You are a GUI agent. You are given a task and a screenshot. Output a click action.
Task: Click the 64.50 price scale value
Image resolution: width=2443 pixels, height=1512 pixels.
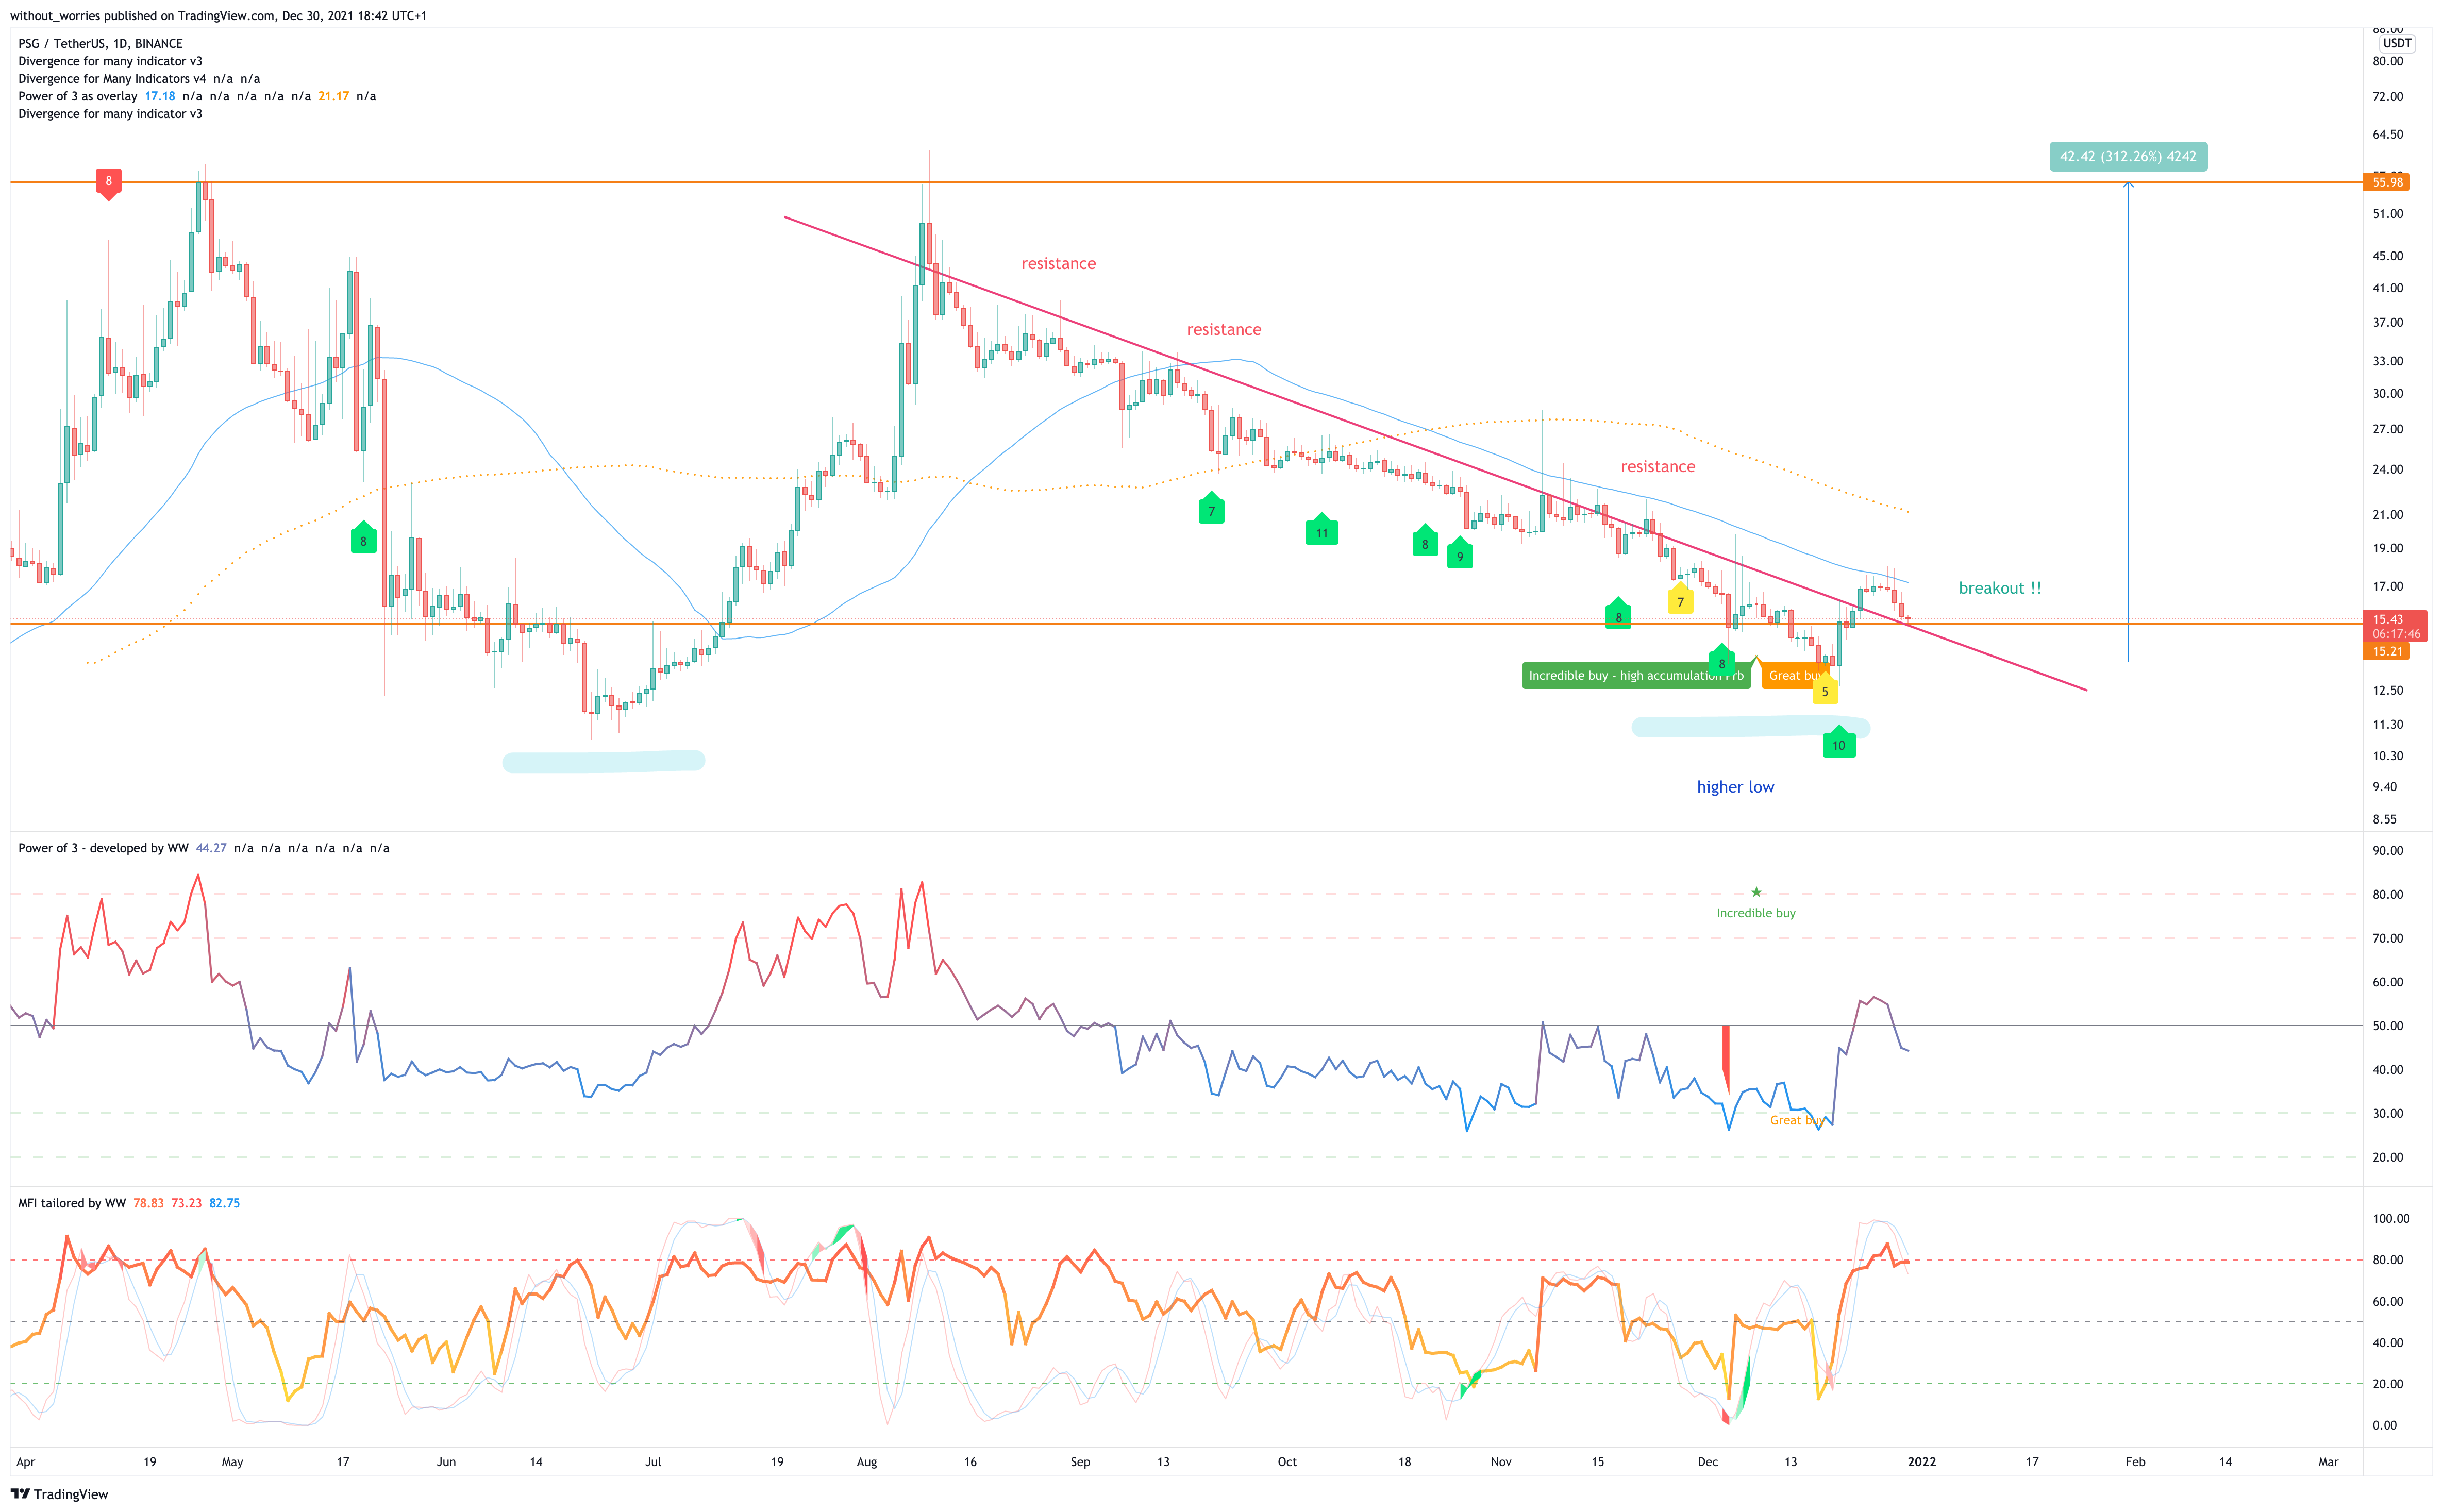[2388, 134]
